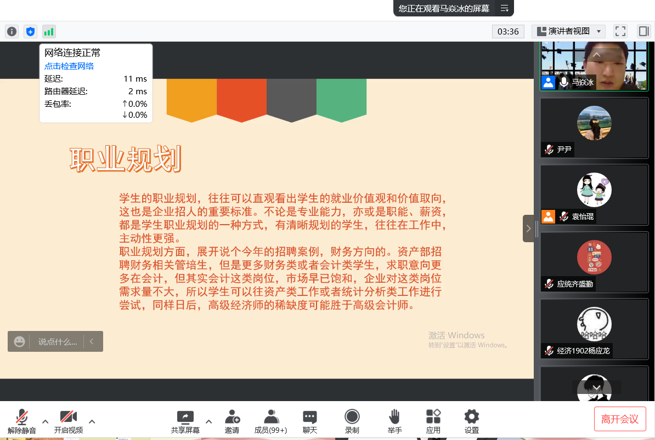Open the speaker view (演讲者视图) dropdown
This screenshot has width=655, height=440.
[x=569, y=31]
